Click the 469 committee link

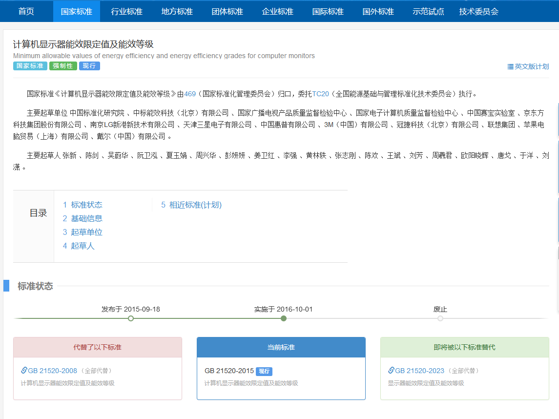190,94
